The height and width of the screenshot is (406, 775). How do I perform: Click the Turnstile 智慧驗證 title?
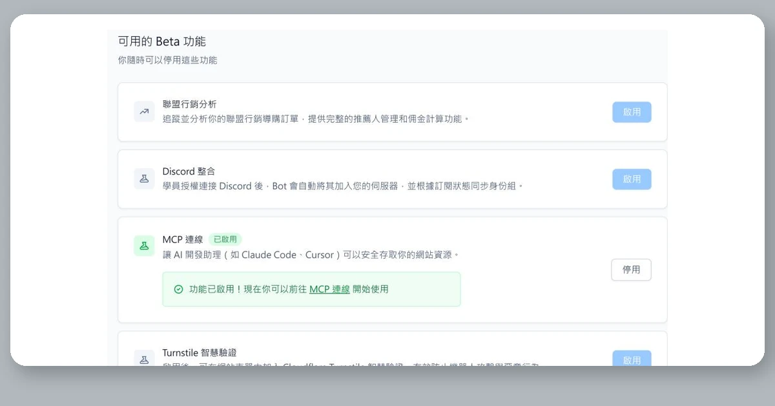pos(200,352)
